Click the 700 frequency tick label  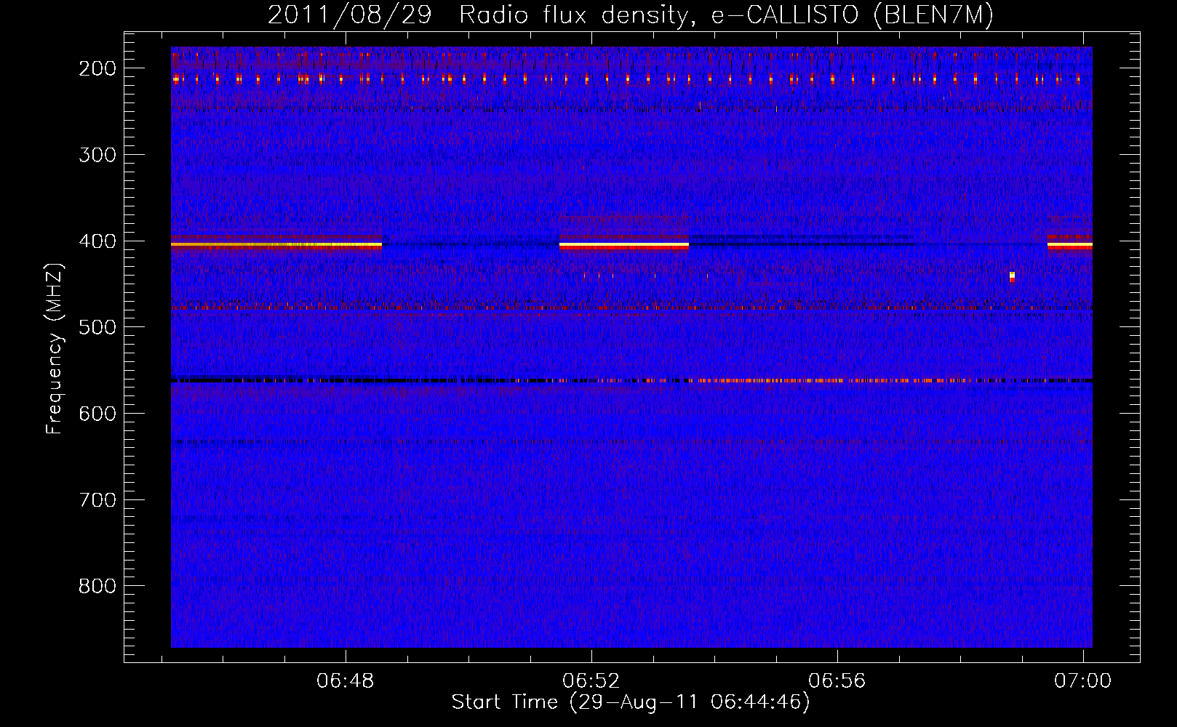tap(97, 500)
